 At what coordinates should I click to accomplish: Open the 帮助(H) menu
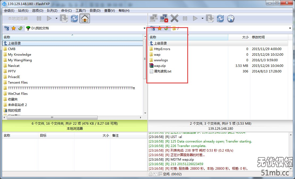click(x=124, y=11)
